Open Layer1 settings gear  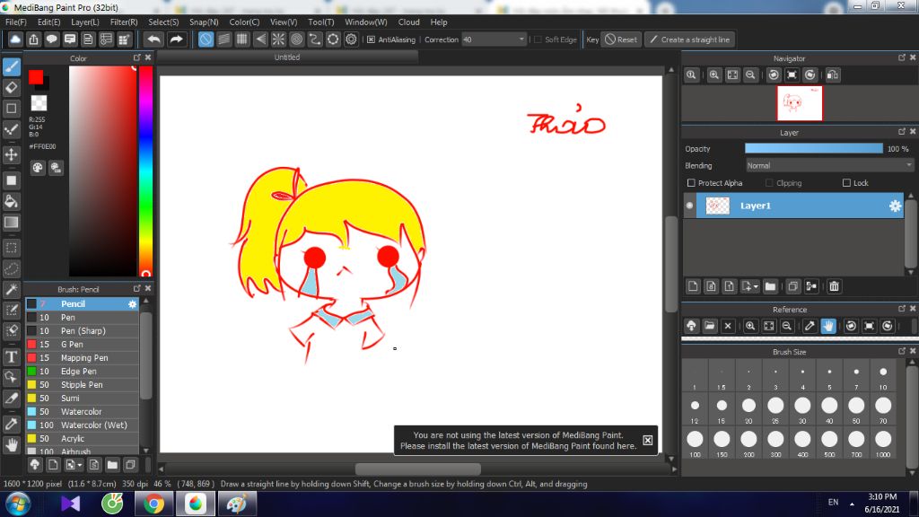[895, 206]
